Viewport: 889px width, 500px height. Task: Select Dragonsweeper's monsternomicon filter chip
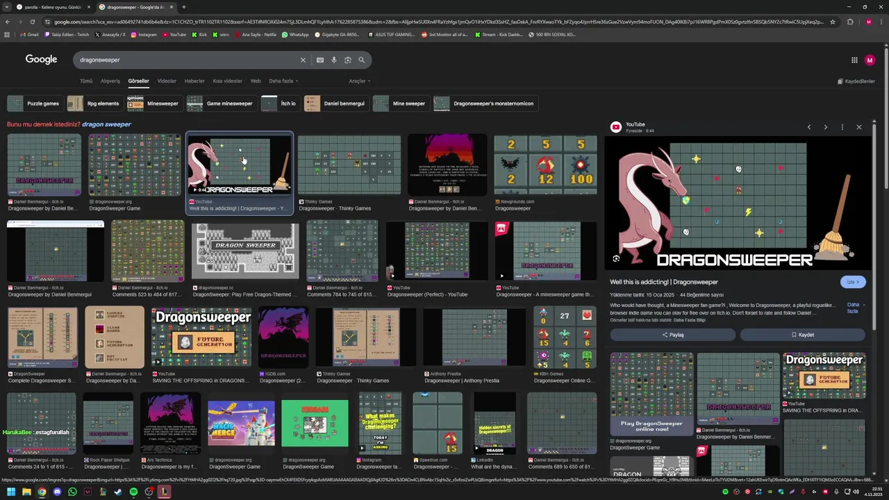(x=485, y=103)
